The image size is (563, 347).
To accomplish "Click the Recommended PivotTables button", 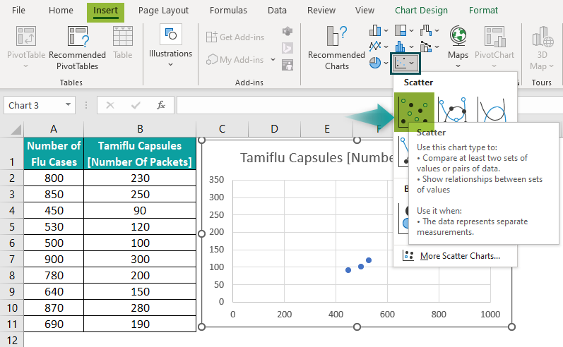I will tap(77, 48).
